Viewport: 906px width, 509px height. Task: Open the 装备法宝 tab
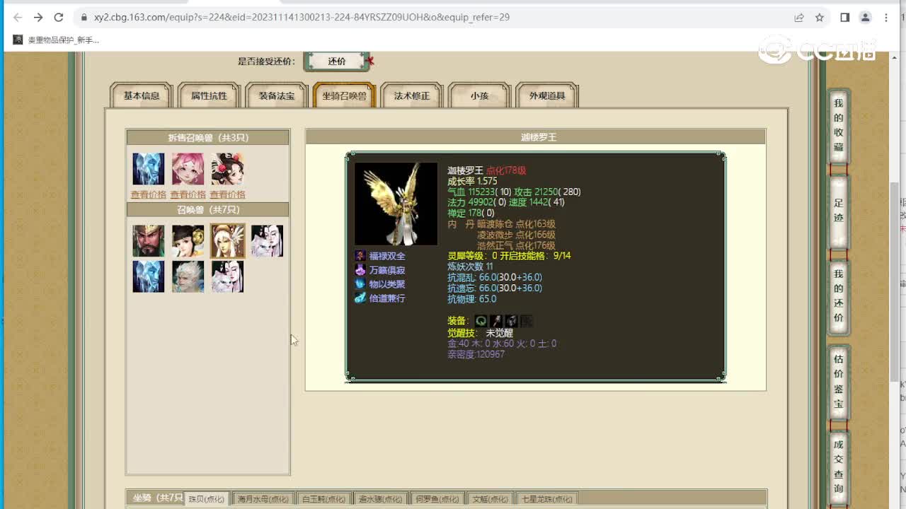click(276, 95)
